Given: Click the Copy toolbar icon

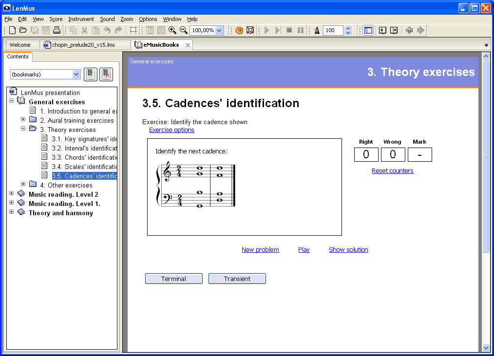Looking at the screenshot, I should pos(74,30).
